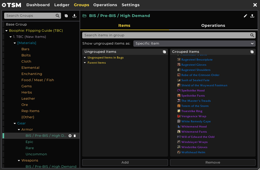Toggle select all Ungrouped Items
The image size is (260, 170).
click(164, 52)
